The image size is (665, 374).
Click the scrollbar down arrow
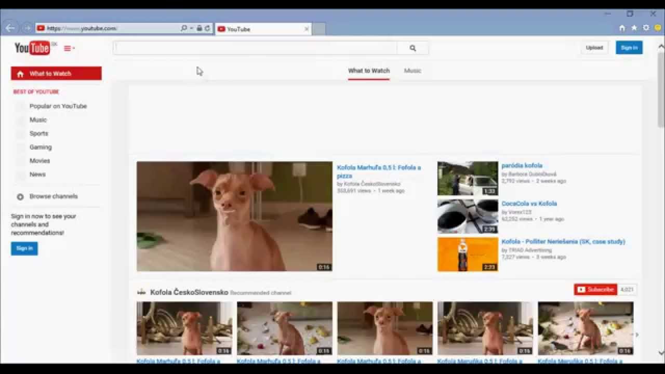click(x=661, y=353)
